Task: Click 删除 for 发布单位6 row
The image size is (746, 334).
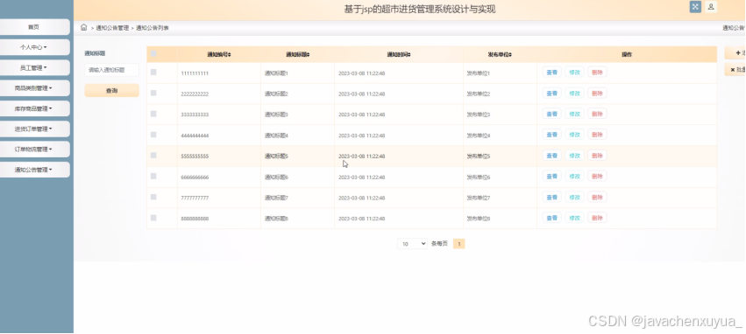Action: [597, 176]
